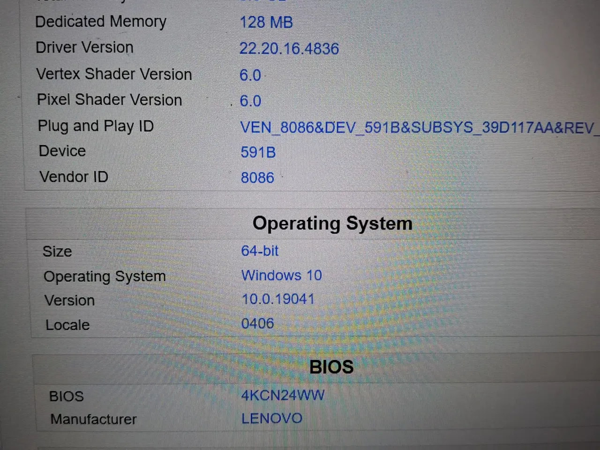Image resolution: width=600 pixels, height=450 pixels.
Task: Select BIOS value 4KCN24WW
Action: click(283, 395)
